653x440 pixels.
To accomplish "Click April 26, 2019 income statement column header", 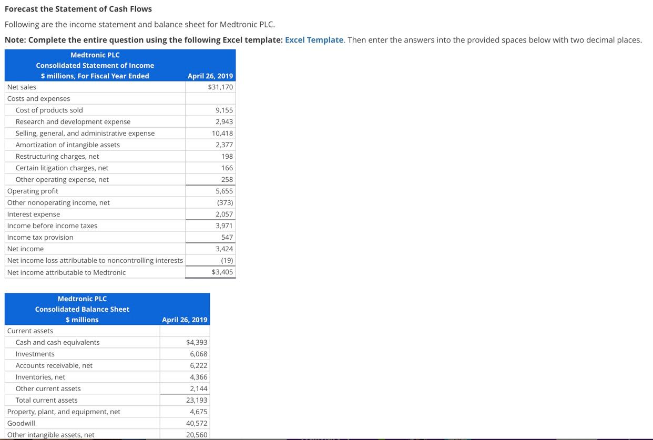I will point(210,76).
